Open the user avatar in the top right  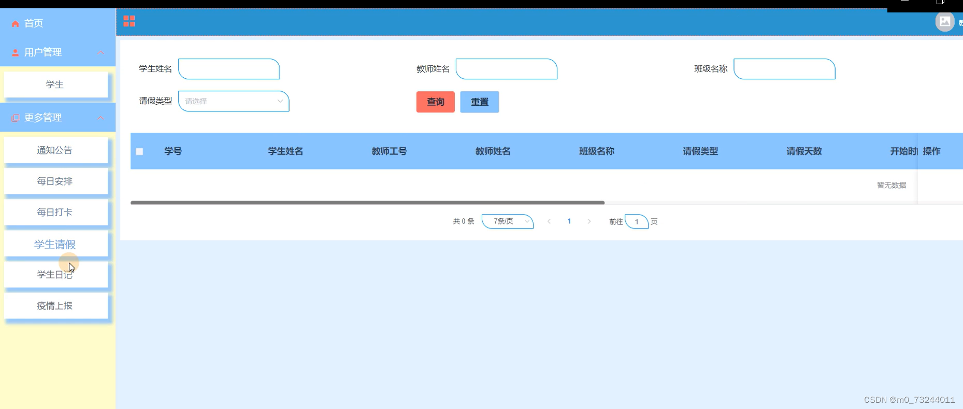(944, 22)
